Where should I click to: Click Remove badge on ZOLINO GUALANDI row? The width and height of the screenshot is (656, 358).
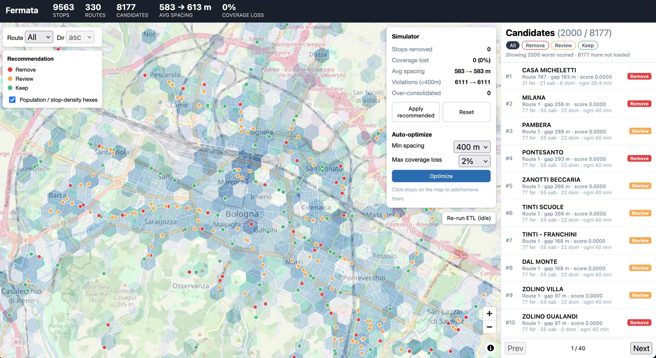click(639, 323)
